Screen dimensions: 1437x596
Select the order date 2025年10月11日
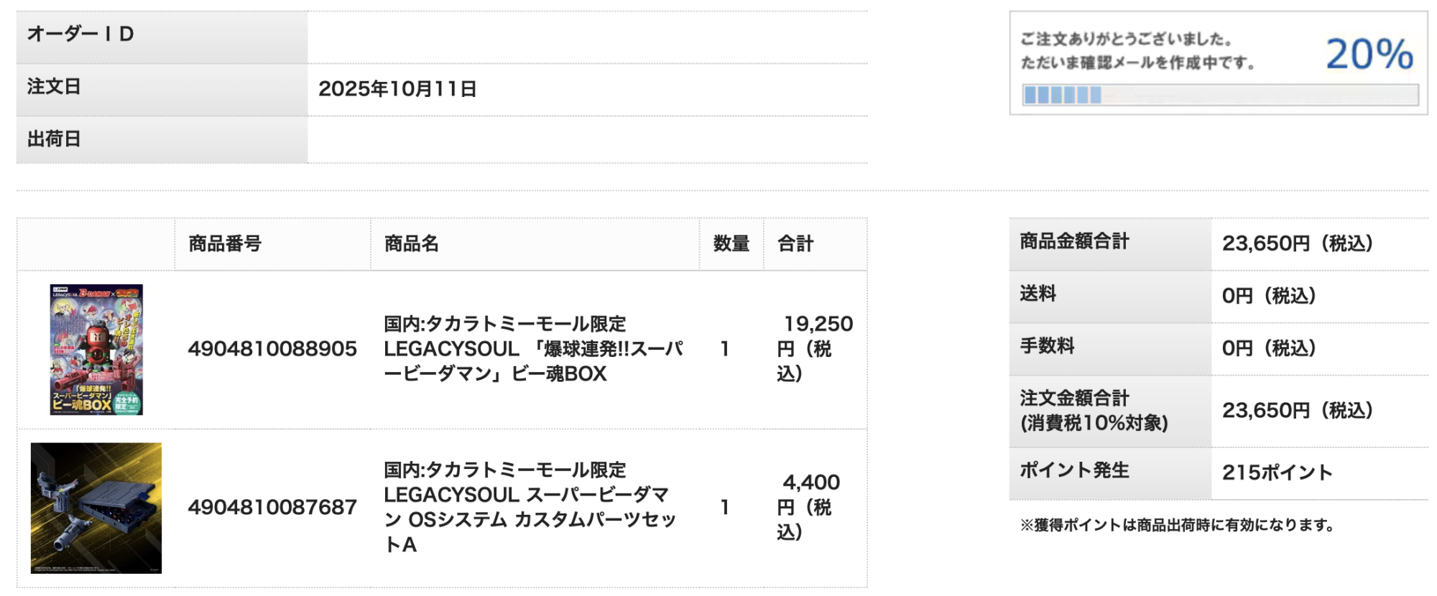(397, 89)
